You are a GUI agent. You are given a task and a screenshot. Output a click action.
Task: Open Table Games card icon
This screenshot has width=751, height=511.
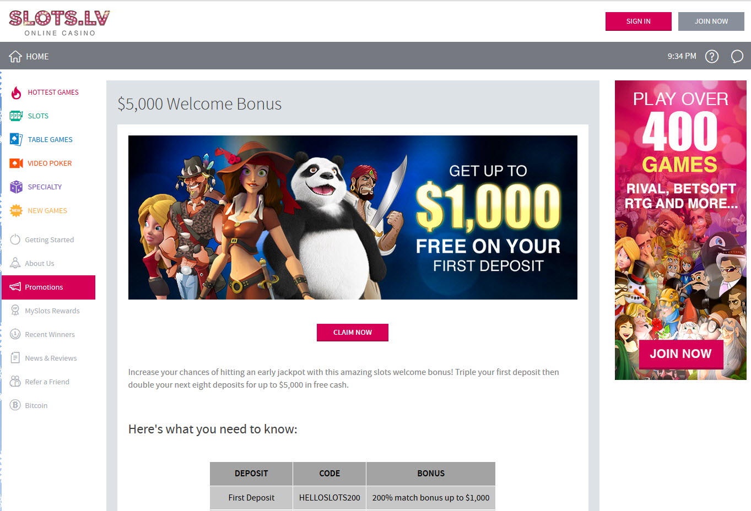pyautogui.click(x=16, y=140)
